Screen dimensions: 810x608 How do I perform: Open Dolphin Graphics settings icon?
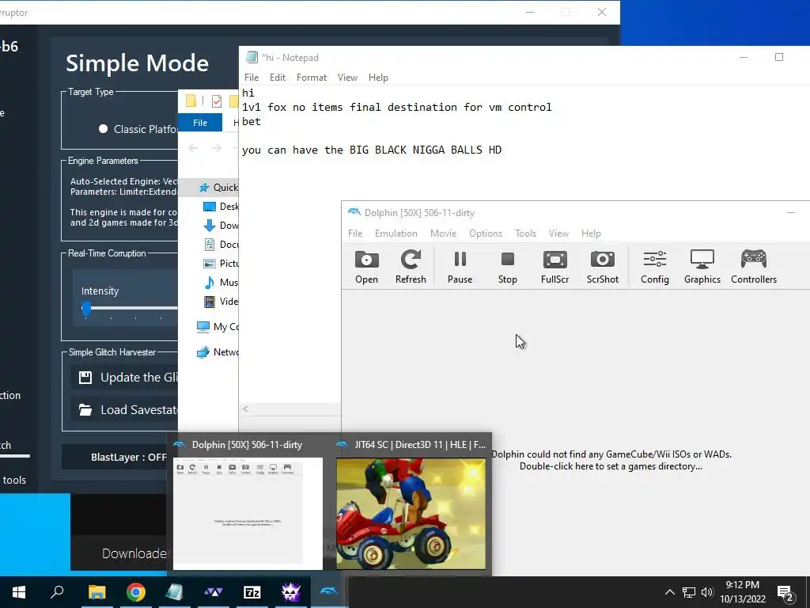702,266
